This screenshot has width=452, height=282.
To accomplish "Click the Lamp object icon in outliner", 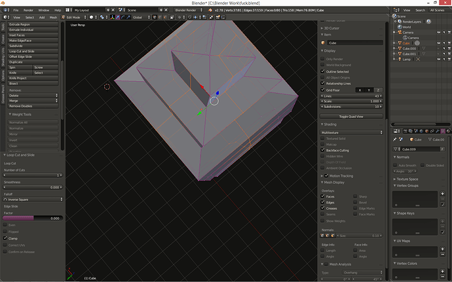I will click(x=399, y=59).
